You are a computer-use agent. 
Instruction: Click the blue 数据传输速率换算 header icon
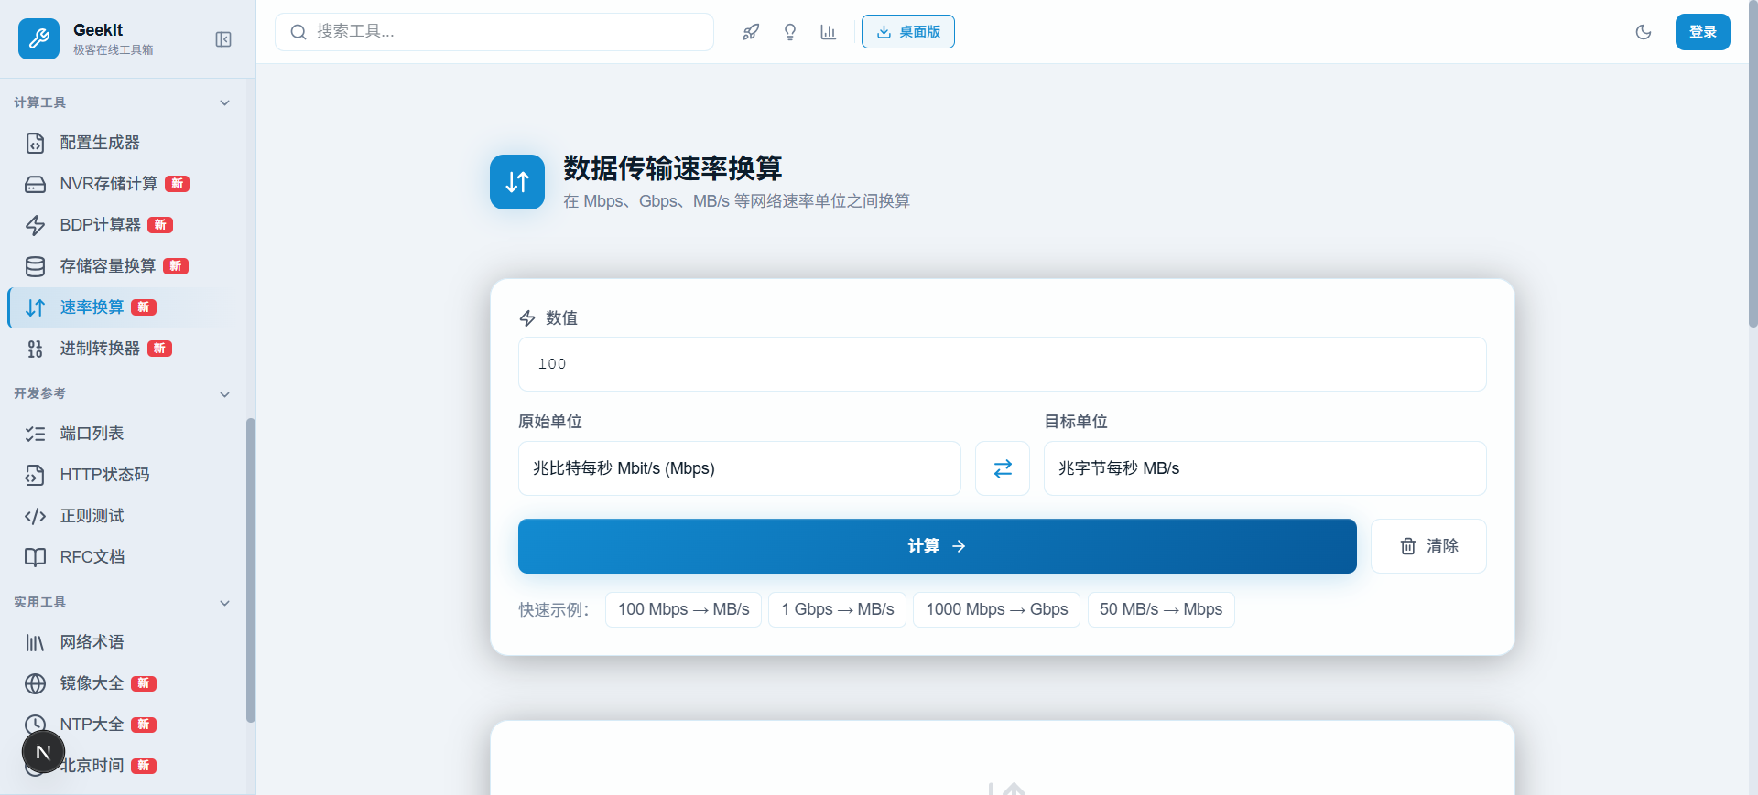517,182
